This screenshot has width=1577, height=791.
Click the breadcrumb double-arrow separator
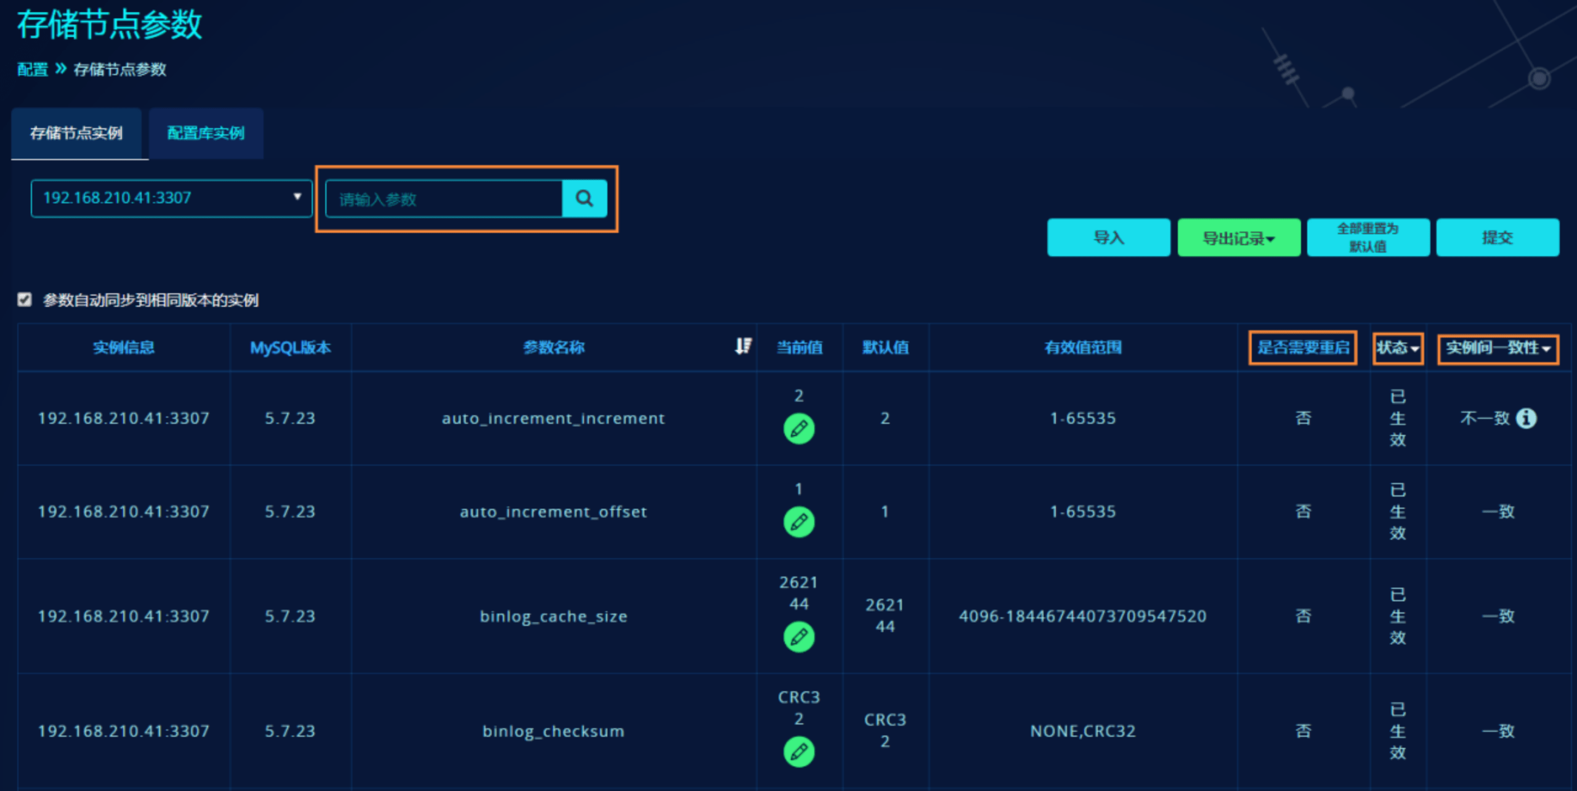tap(60, 69)
